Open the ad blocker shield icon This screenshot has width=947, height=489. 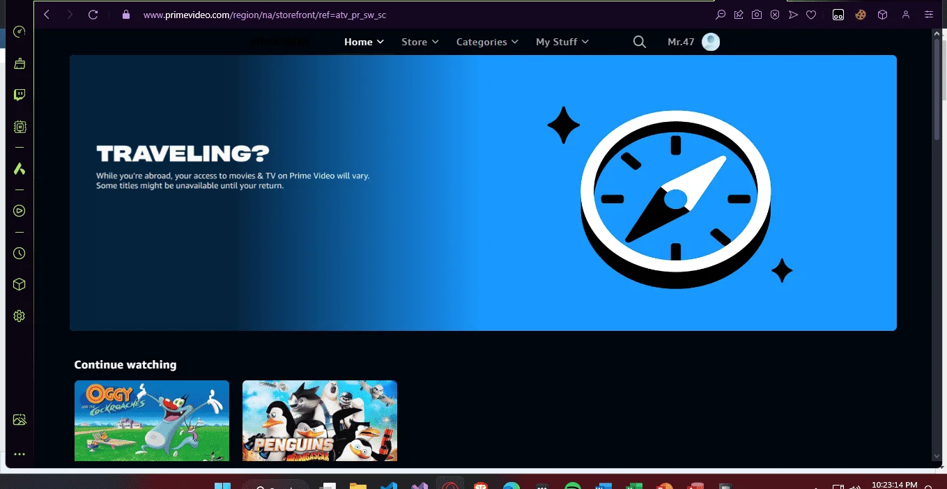click(x=775, y=14)
